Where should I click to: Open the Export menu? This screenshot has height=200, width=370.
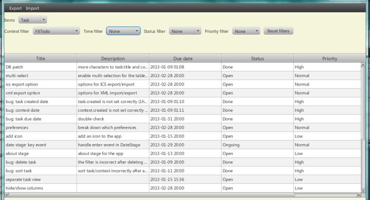pyautogui.click(x=15, y=8)
